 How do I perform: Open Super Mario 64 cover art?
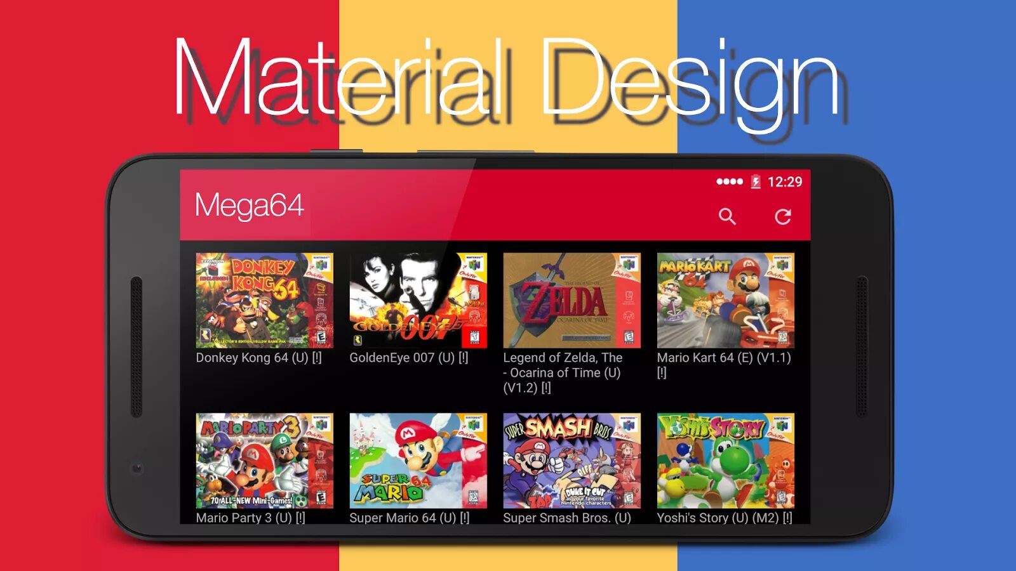418,461
